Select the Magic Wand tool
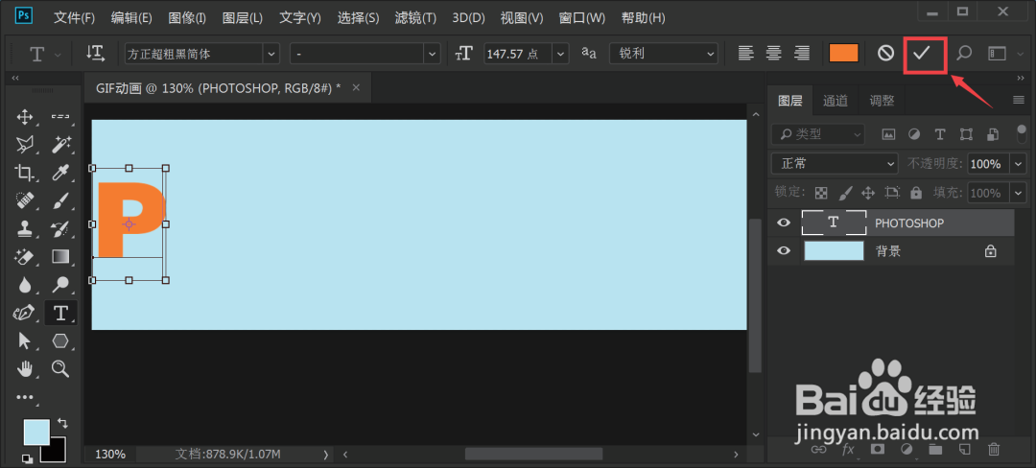Screen dimensions: 1036x468 [60, 145]
